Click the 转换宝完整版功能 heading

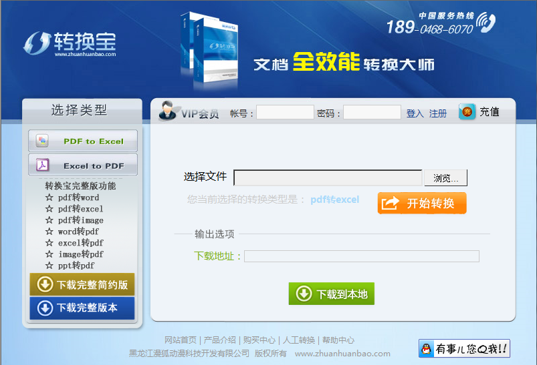point(80,186)
